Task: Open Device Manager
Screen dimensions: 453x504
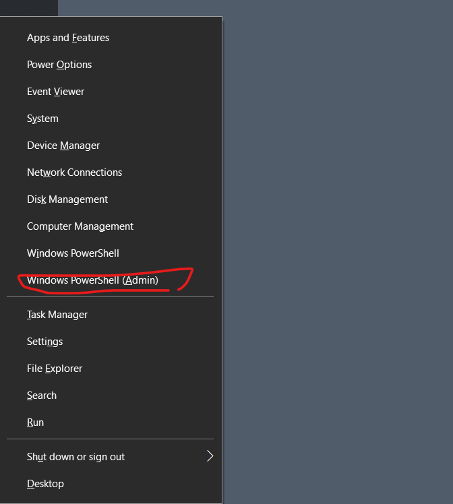Action: pyautogui.click(x=63, y=146)
